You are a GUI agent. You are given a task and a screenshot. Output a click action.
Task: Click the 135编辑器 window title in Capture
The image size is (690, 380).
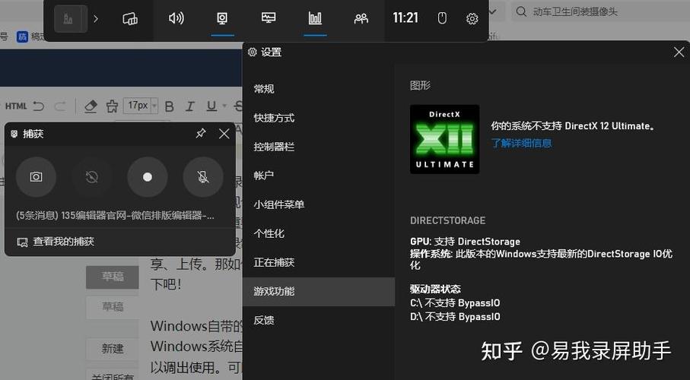[116, 216]
